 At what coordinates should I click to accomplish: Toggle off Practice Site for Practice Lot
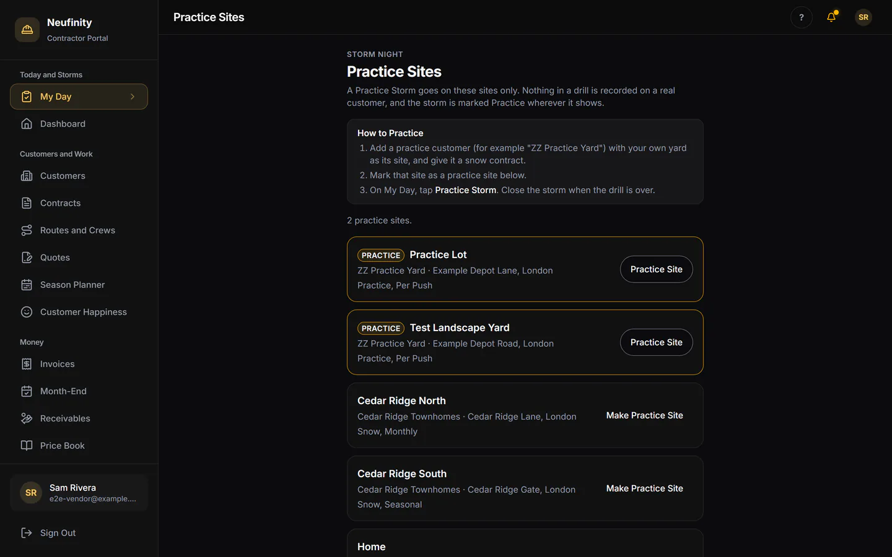656,269
